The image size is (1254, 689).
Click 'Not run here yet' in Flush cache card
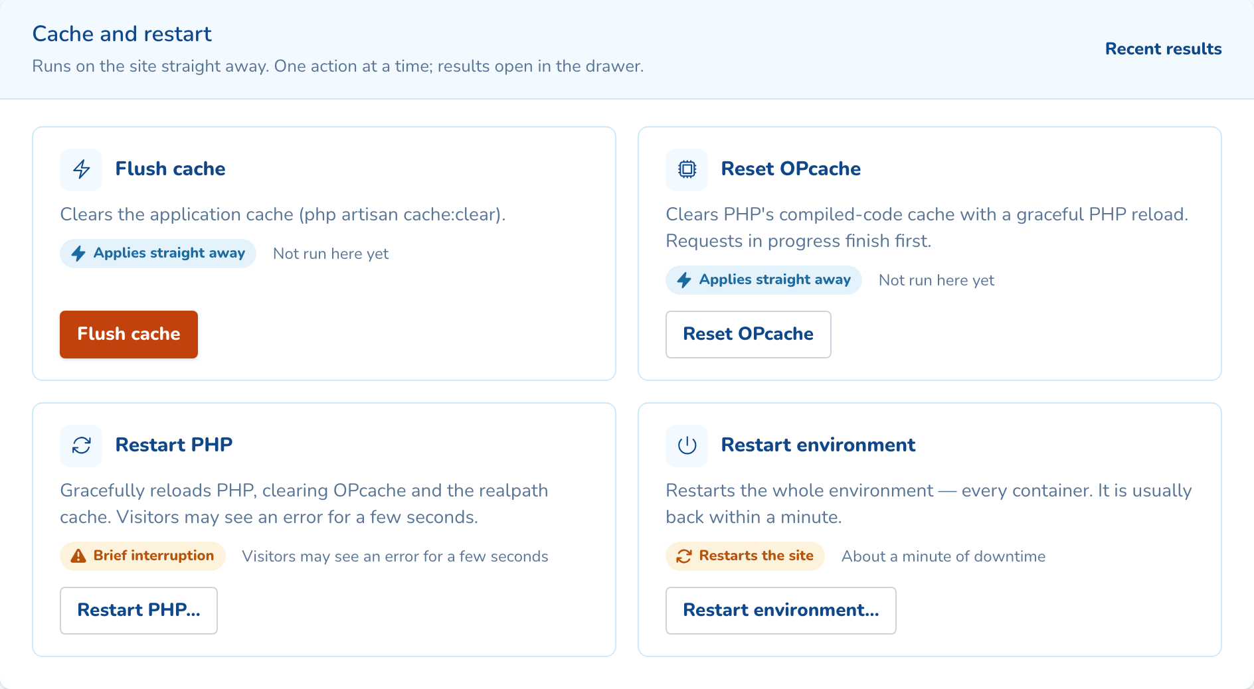331,254
